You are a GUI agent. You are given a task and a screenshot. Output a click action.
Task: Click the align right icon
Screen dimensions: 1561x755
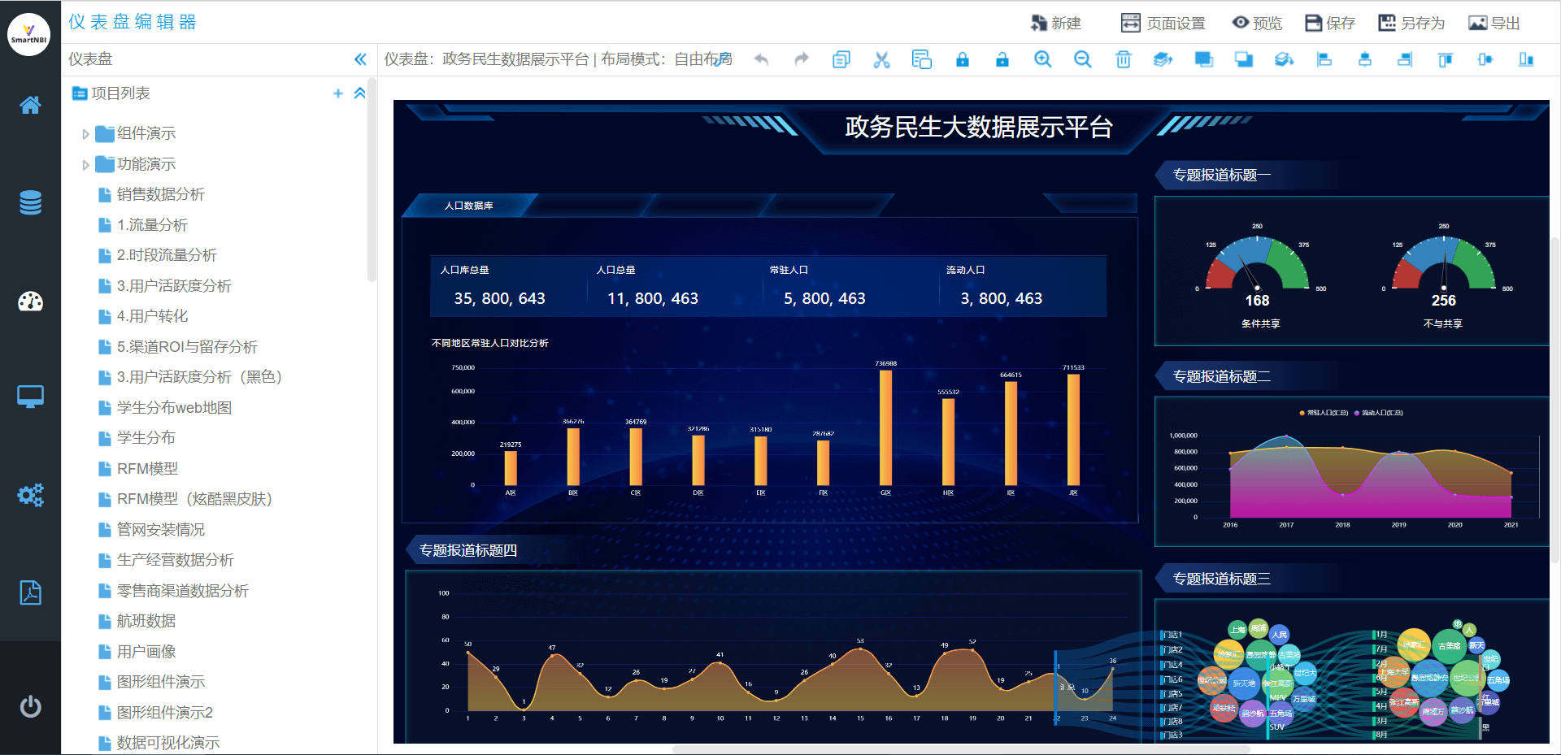[1405, 59]
